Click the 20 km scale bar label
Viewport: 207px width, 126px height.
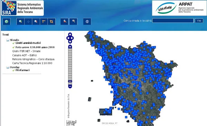71,122
